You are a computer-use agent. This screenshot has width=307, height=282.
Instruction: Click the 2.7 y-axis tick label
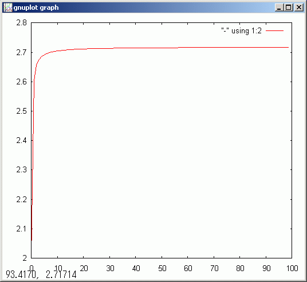(x=22, y=52)
